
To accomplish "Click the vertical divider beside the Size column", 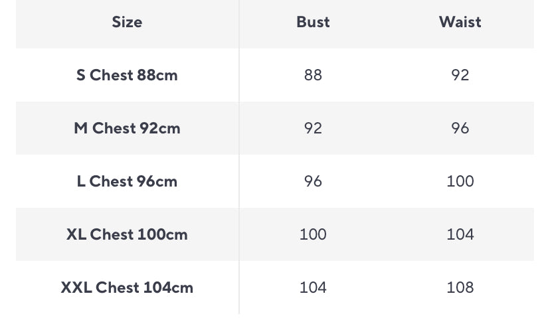I will click(239, 159).
